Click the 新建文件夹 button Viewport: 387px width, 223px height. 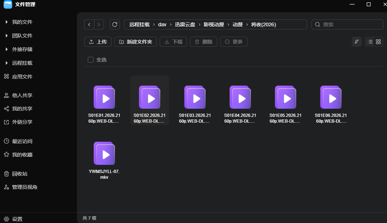[136, 42]
